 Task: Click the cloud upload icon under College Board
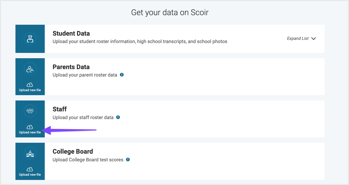pos(30,169)
